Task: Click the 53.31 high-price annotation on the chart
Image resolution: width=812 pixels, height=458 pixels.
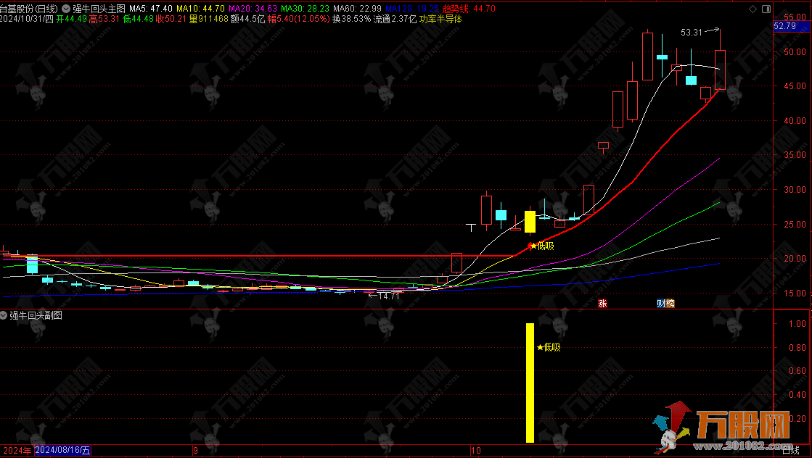Action: (692, 33)
